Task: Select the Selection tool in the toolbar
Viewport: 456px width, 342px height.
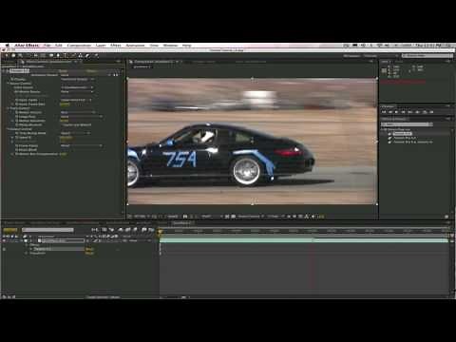Action: point(7,55)
